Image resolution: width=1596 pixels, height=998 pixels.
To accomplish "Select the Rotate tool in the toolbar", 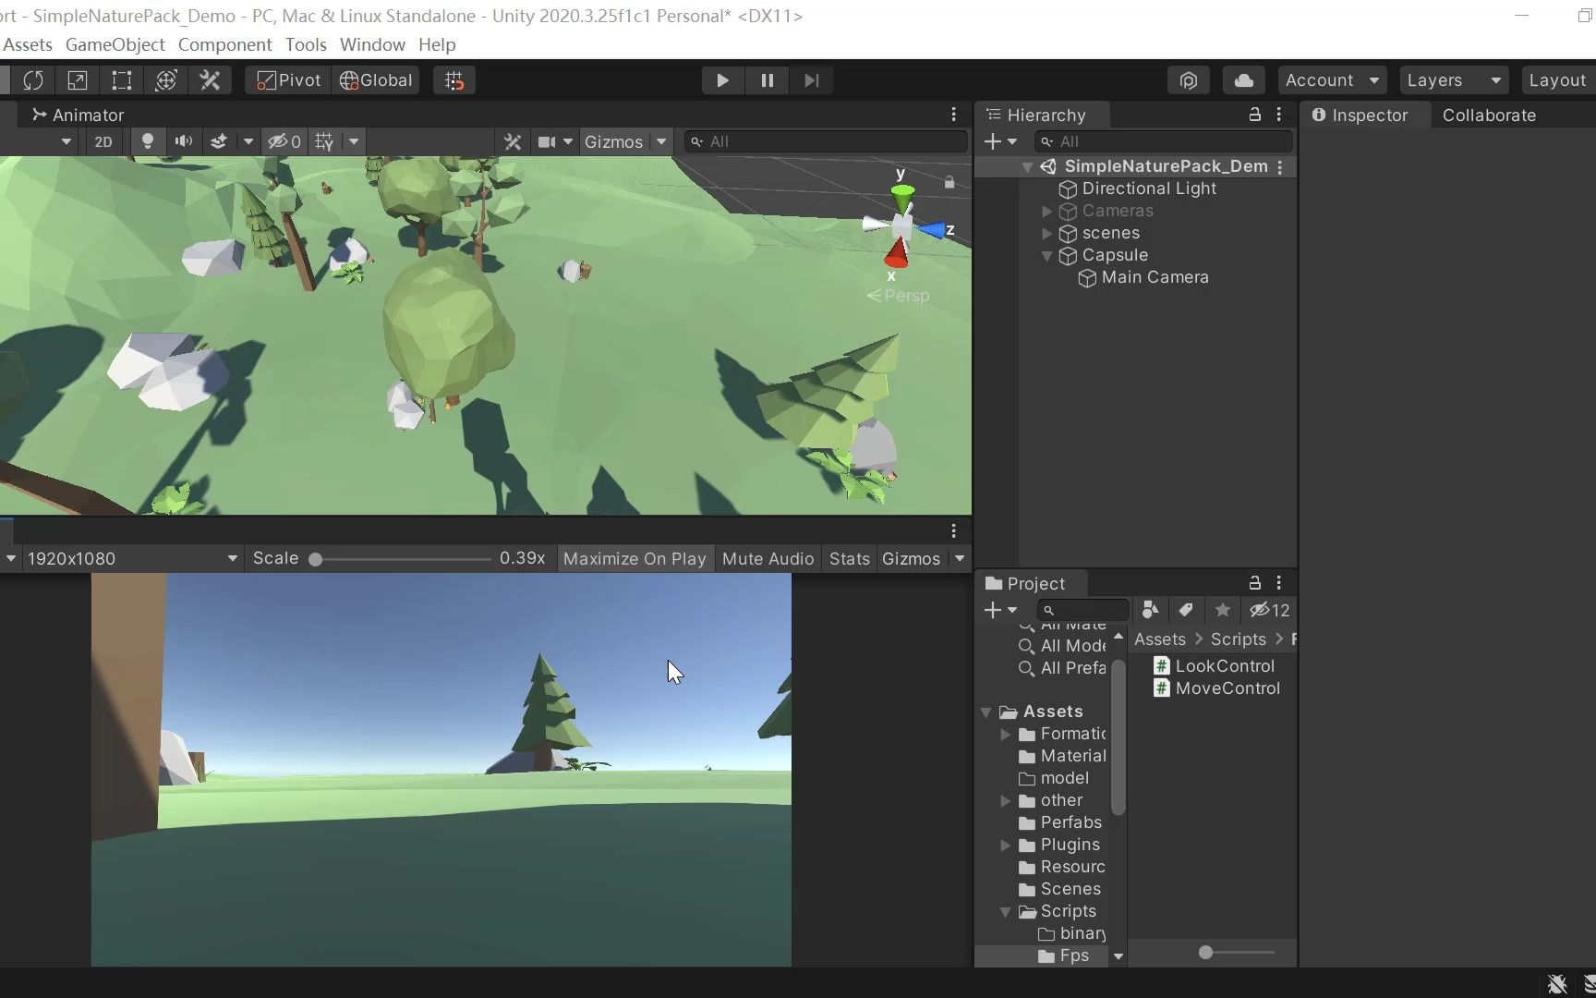I will click(33, 80).
